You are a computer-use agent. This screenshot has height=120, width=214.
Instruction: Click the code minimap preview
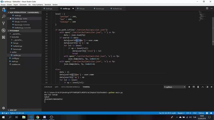[x=202, y=16]
